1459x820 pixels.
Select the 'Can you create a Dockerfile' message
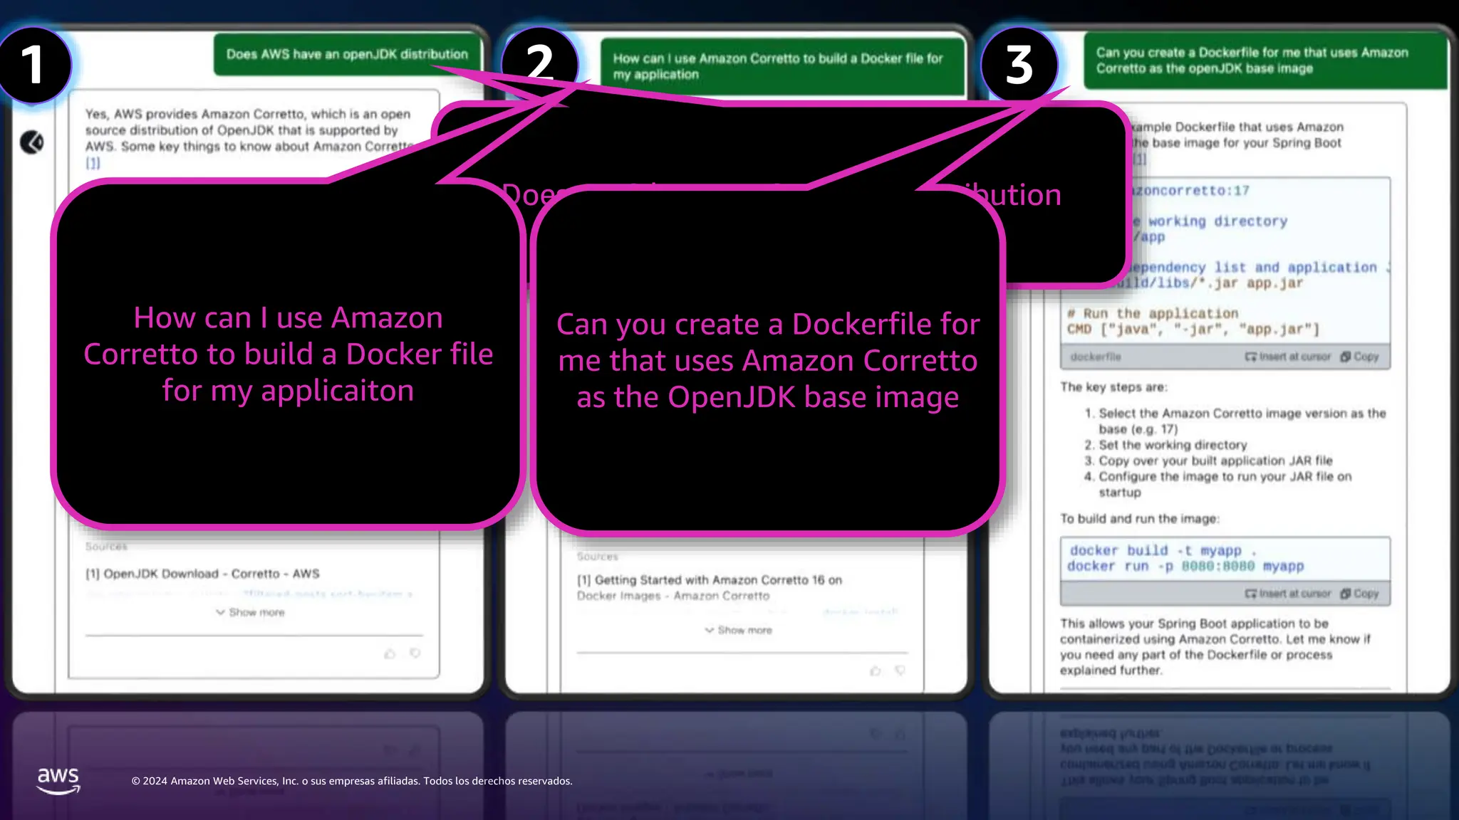coord(1265,61)
